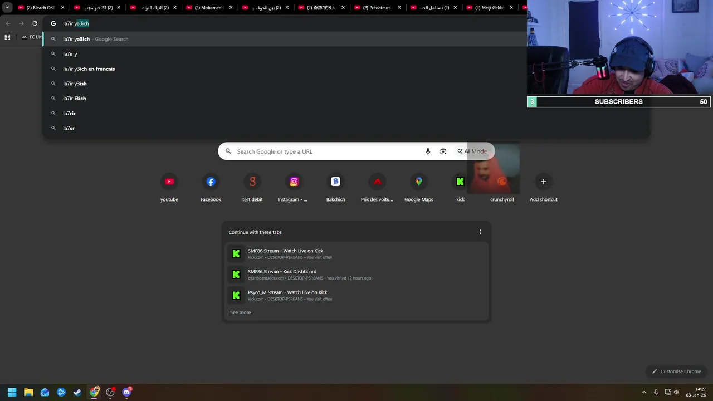Viewport: 713px width, 401px height.
Task: Open the Prix des voitu... shortcut
Action: (377, 188)
